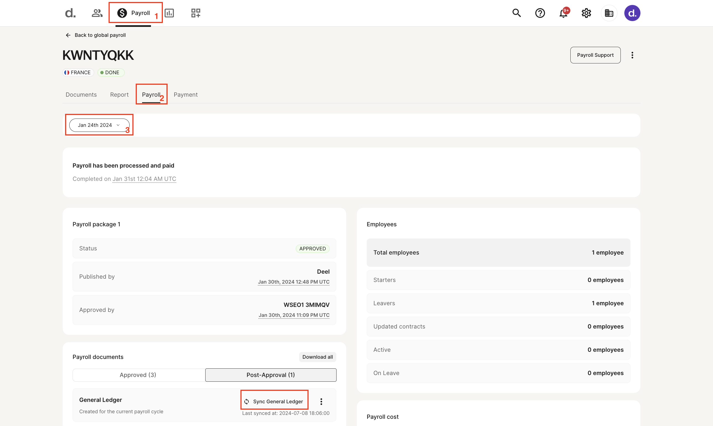The image size is (713, 426).
Task: Open the notifications bell
Action: click(x=563, y=13)
